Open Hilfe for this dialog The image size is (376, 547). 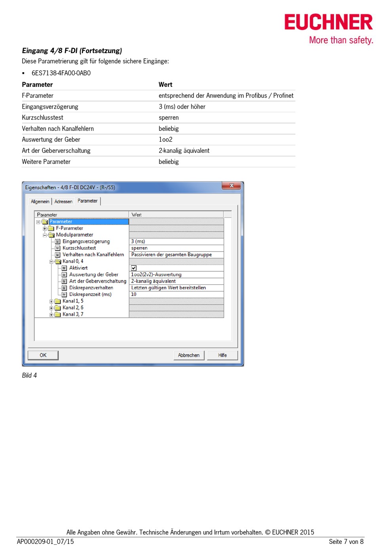tap(222, 355)
